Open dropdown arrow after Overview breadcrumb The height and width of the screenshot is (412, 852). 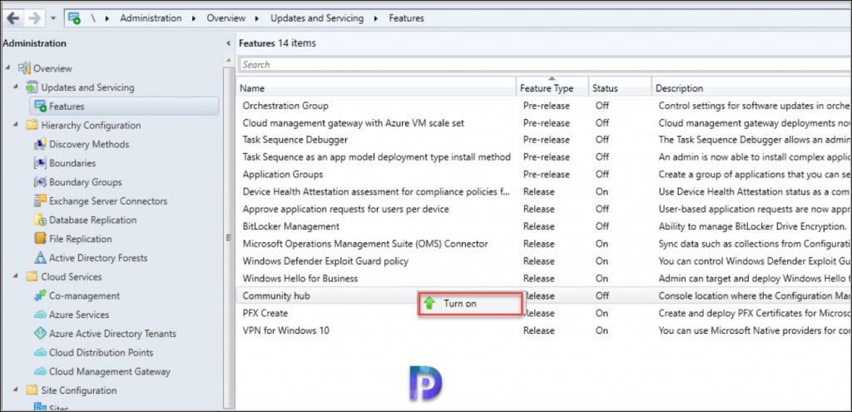[x=258, y=18]
